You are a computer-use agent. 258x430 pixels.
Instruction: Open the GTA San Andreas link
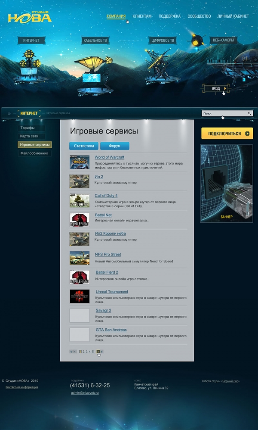pyautogui.click(x=111, y=330)
